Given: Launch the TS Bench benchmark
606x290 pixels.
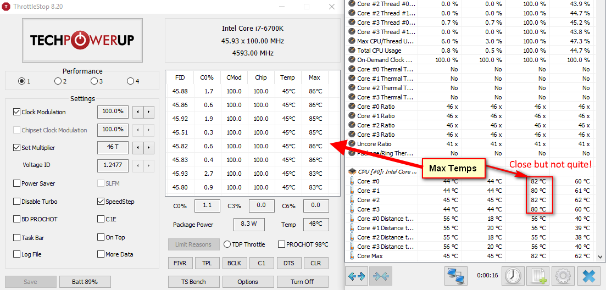Looking at the screenshot, I should pyautogui.click(x=193, y=282).
